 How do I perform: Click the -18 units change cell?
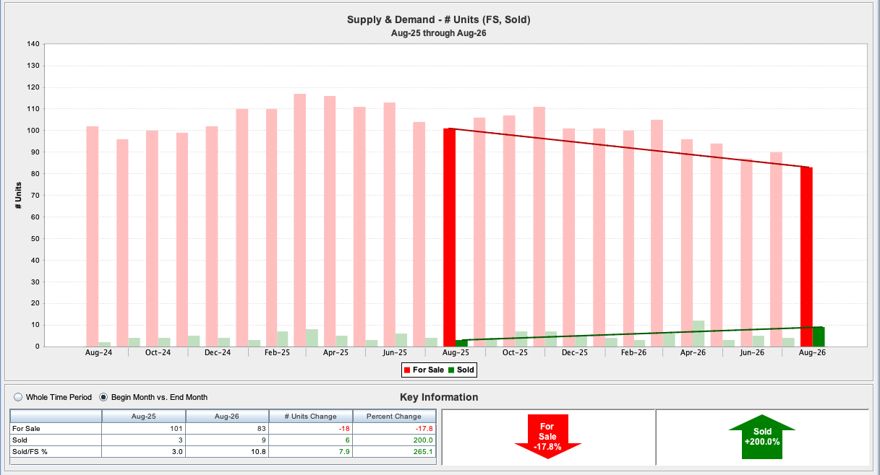click(310, 428)
